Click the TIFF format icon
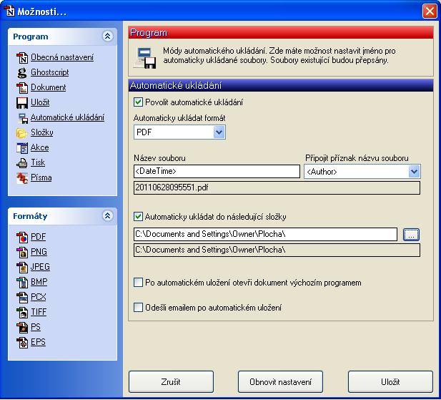The width and height of the screenshot is (441, 400). [x=22, y=313]
